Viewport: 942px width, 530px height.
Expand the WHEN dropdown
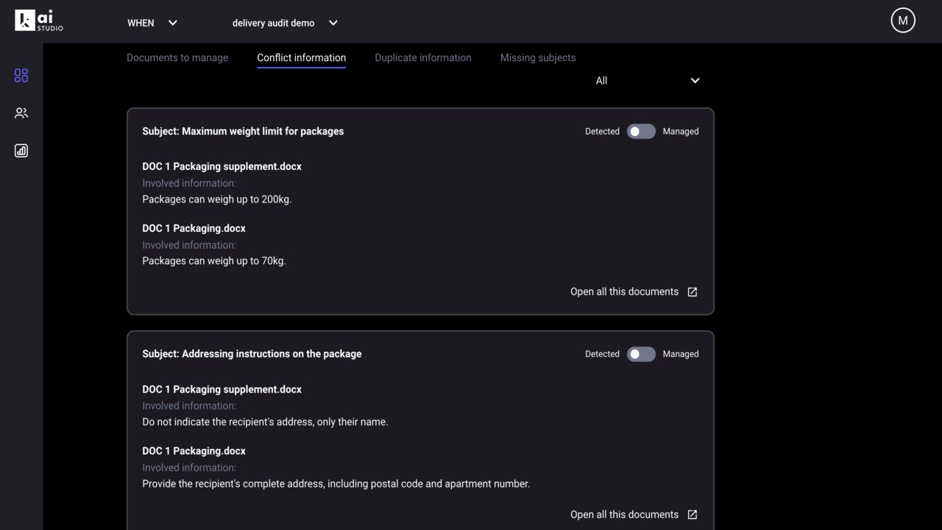tap(152, 23)
